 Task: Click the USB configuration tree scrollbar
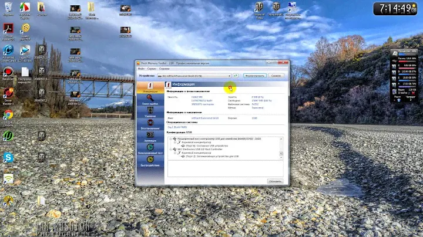point(281,148)
